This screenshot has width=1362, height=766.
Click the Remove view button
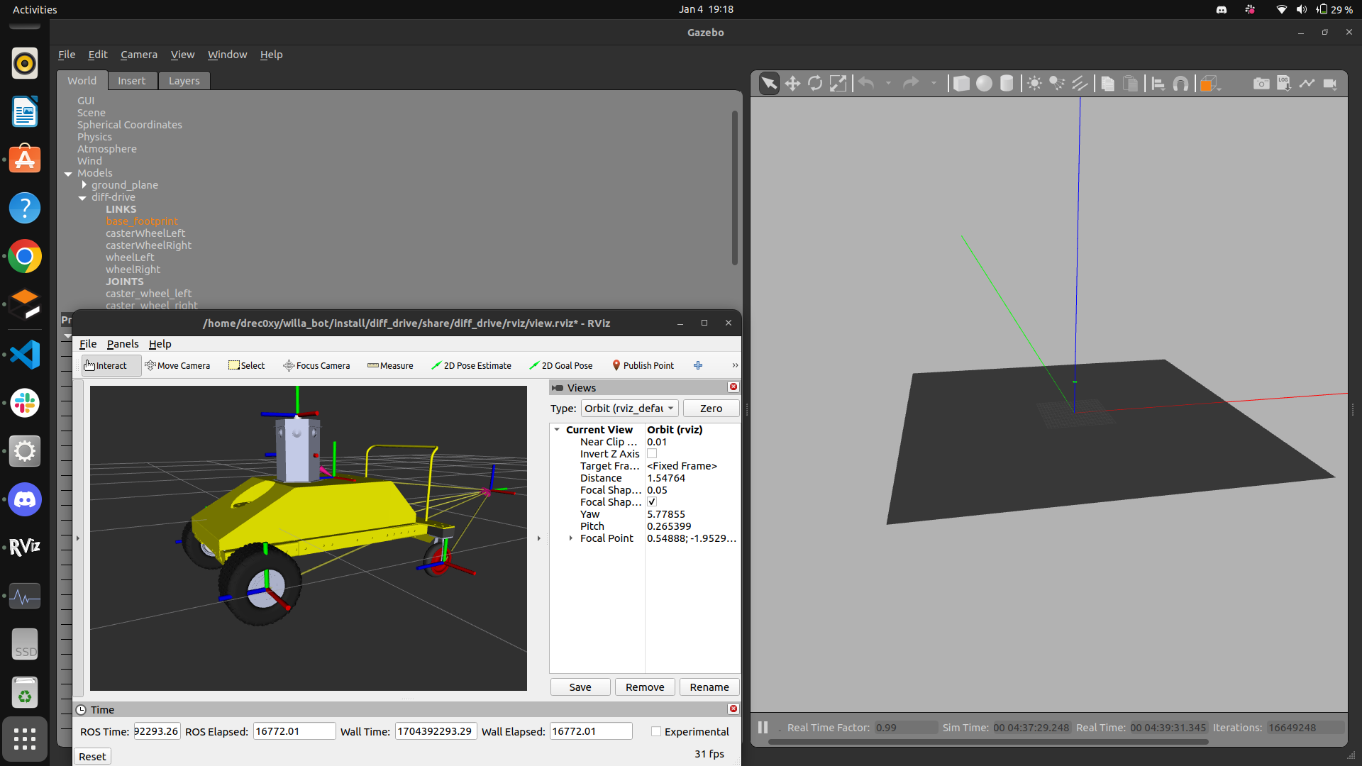point(645,687)
